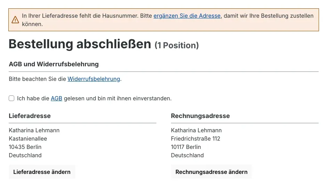327x193 pixels.
Task: Click the 'Friedrichstraße 112' line
Action: coord(196,139)
